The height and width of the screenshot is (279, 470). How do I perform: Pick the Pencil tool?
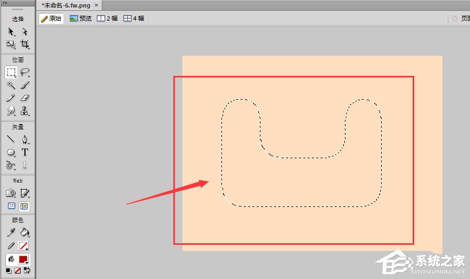pos(11,98)
